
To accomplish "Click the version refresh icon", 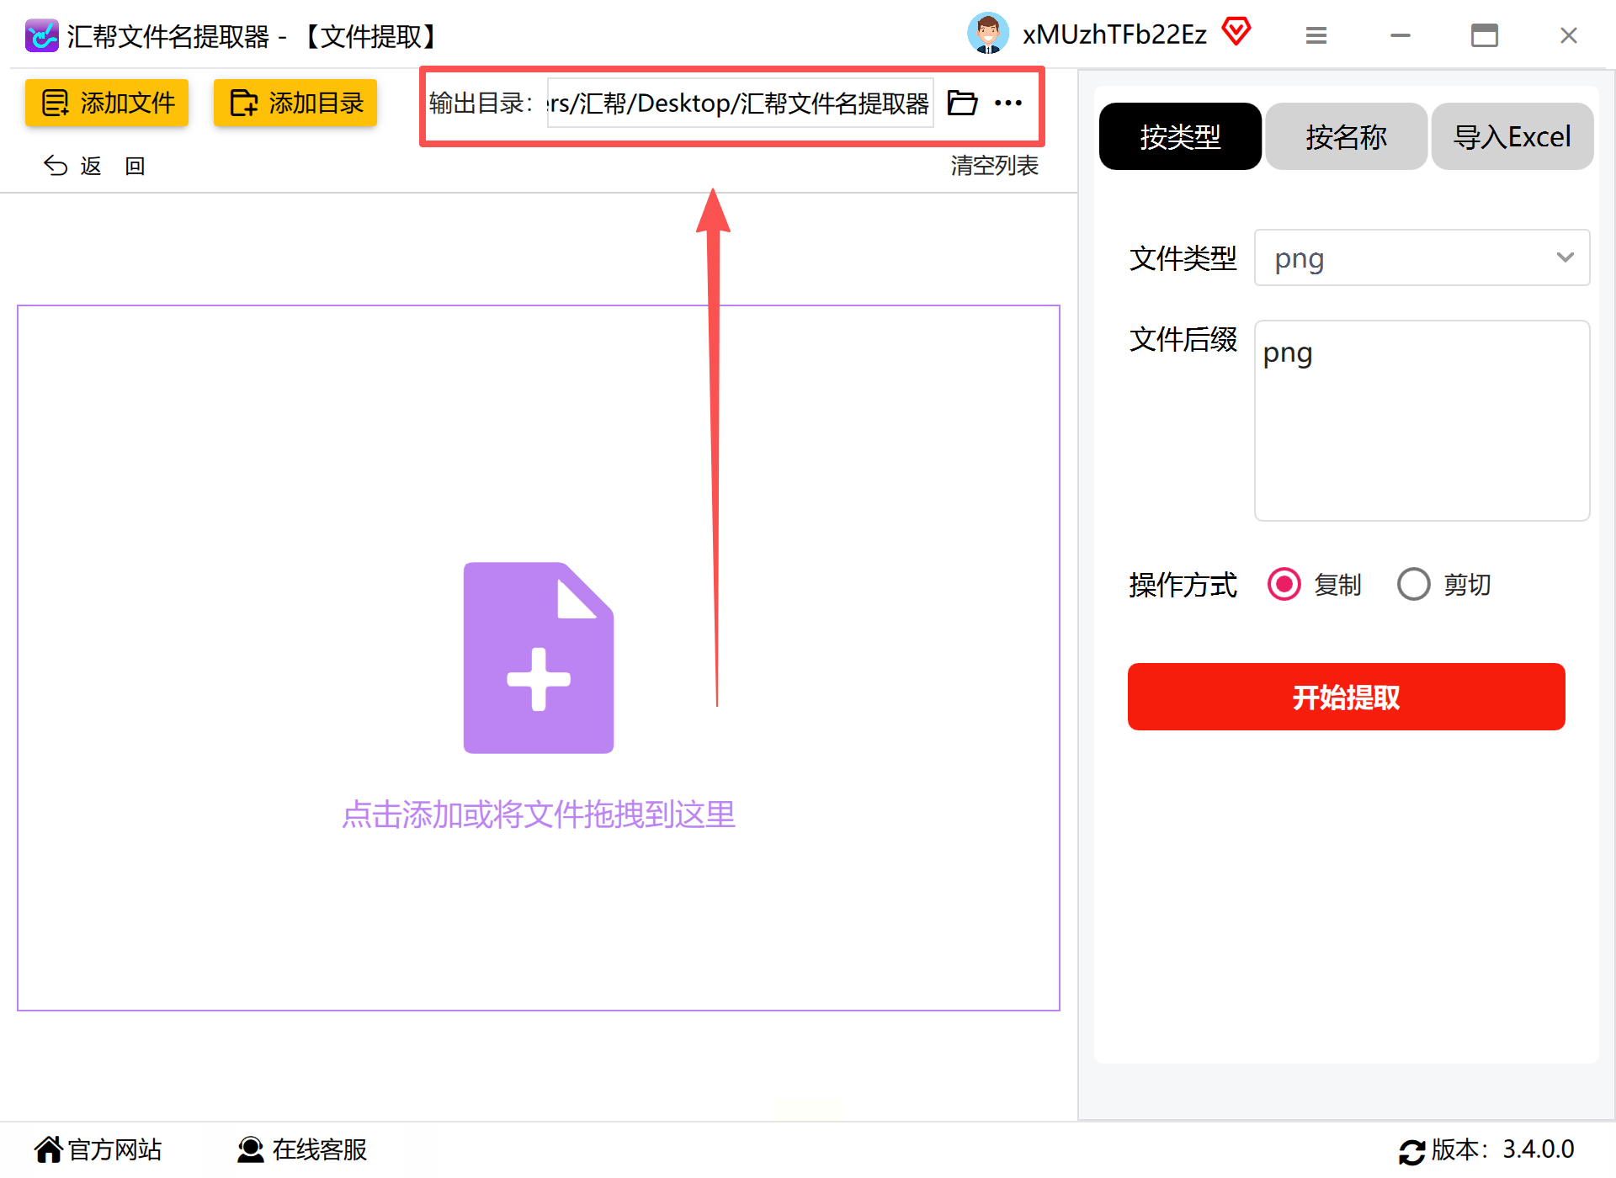I will pyautogui.click(x=1411, y=1151).
